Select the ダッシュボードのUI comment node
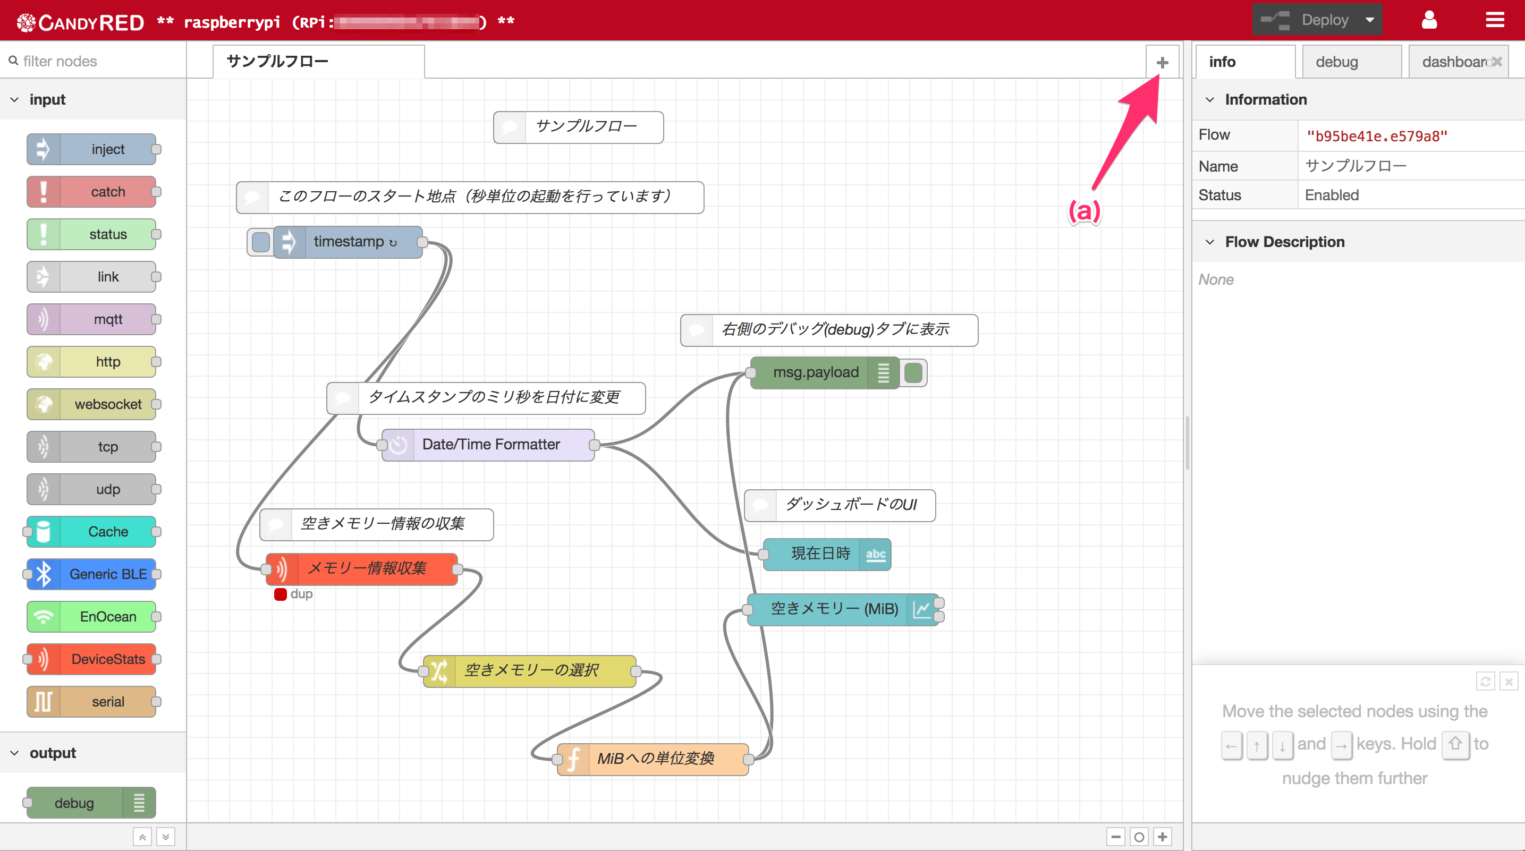Screen dimensions: 1525x851 [840, 505]
